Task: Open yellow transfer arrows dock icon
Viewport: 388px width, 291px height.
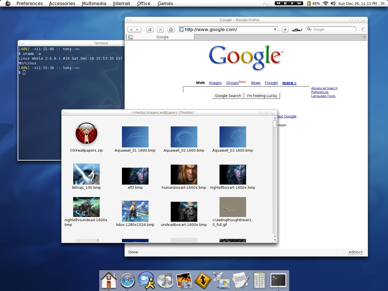Action: 203,280
